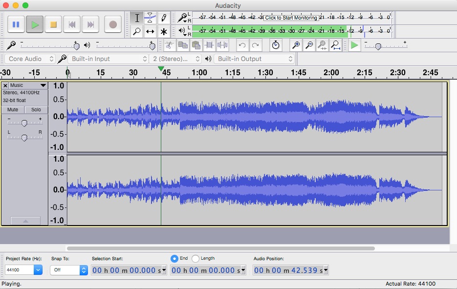Select the Length radio button
The image size is (457, 289).
pyautogui.click(x=196, y=258)
